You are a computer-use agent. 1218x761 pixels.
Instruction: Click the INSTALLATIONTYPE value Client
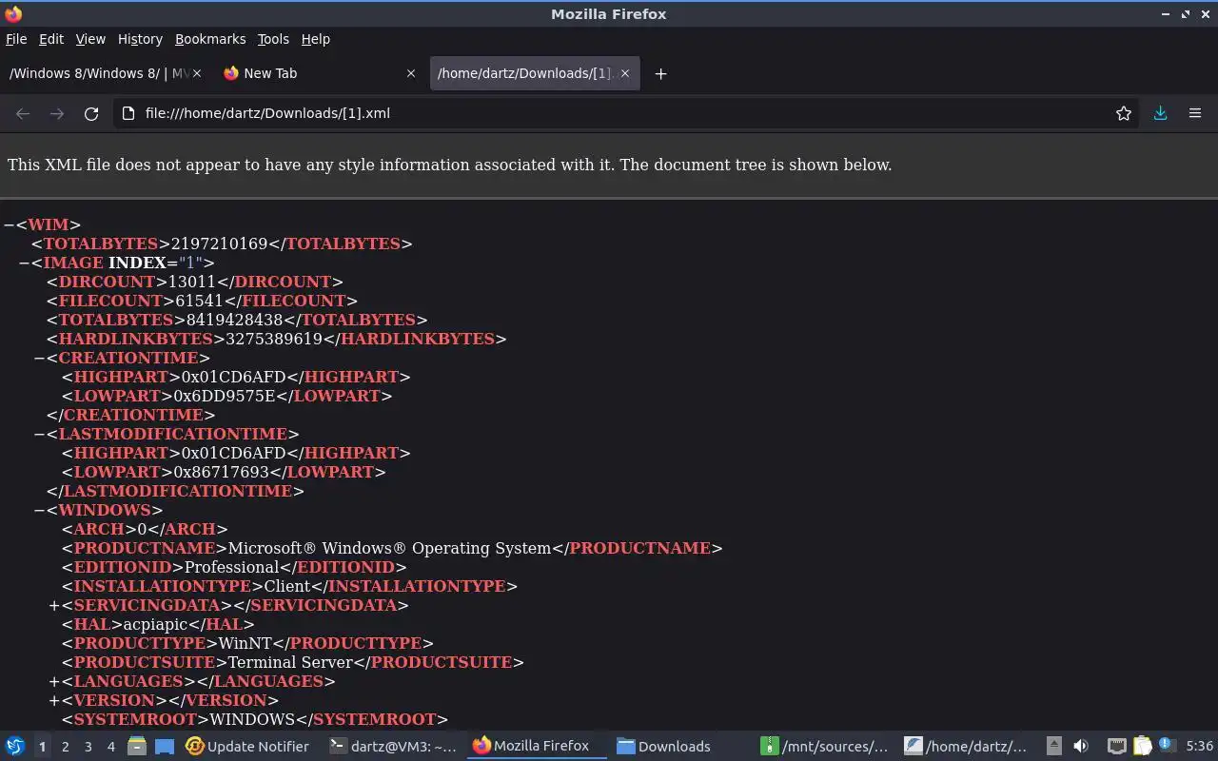287,586
